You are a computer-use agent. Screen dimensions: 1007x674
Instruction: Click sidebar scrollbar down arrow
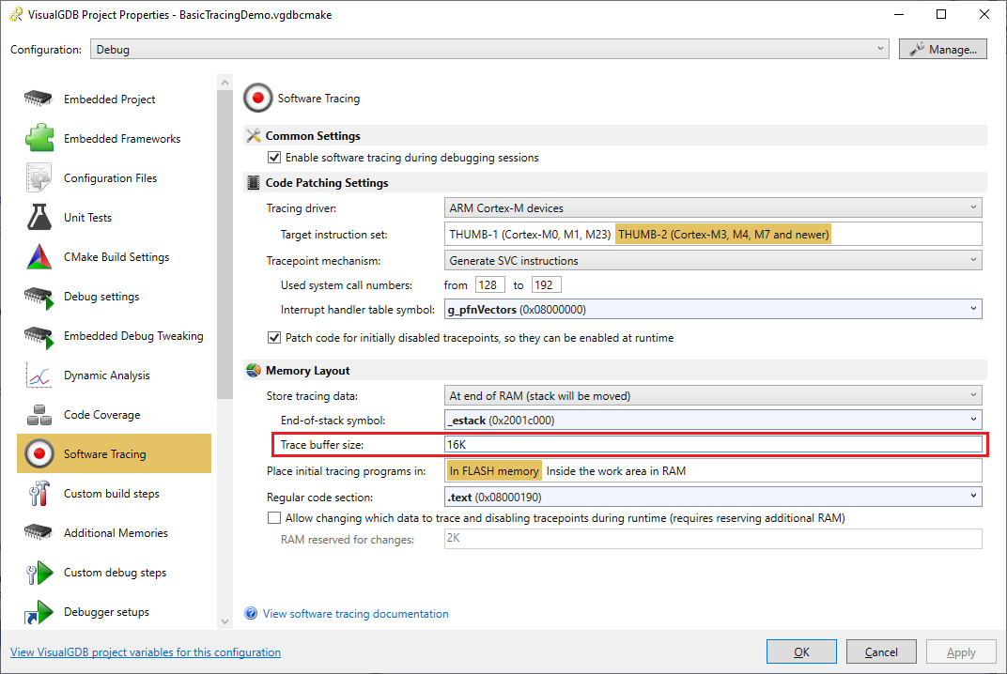[225, 621]
